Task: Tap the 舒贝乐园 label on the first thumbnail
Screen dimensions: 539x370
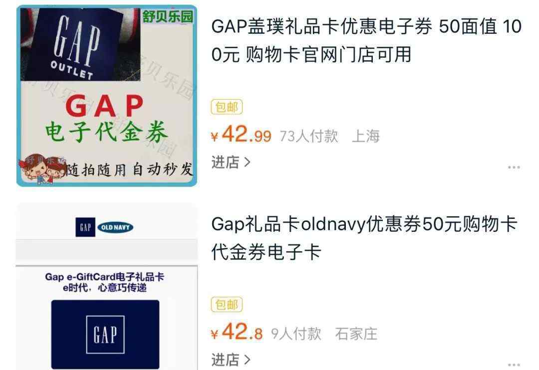Action: (x=168, y=16)
